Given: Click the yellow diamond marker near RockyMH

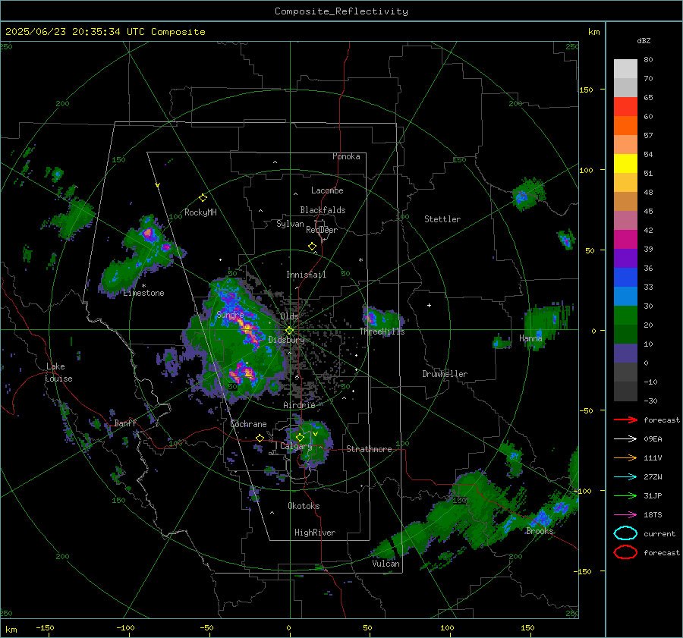Looking at the screenshot, I should pos(203,198).
